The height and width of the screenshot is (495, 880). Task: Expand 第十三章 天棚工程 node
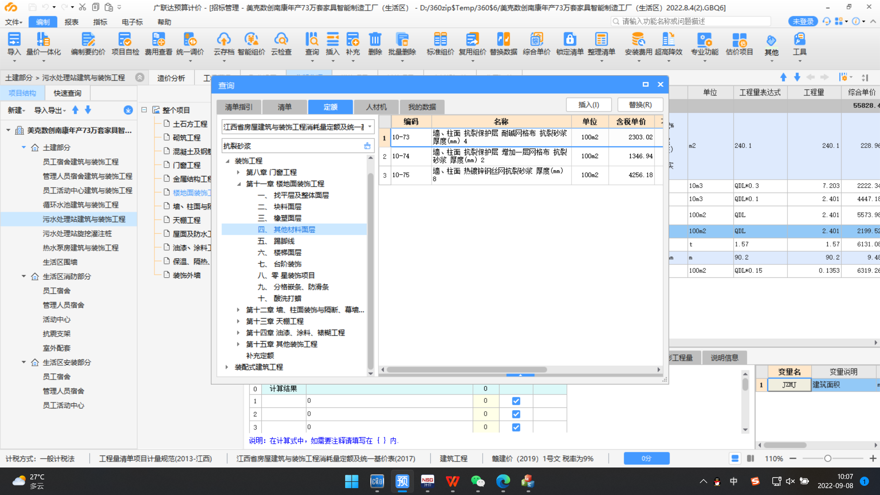(238, 321)
